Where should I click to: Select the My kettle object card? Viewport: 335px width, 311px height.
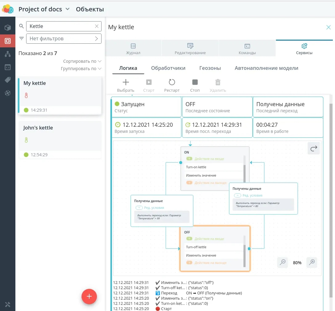point(60,96)
